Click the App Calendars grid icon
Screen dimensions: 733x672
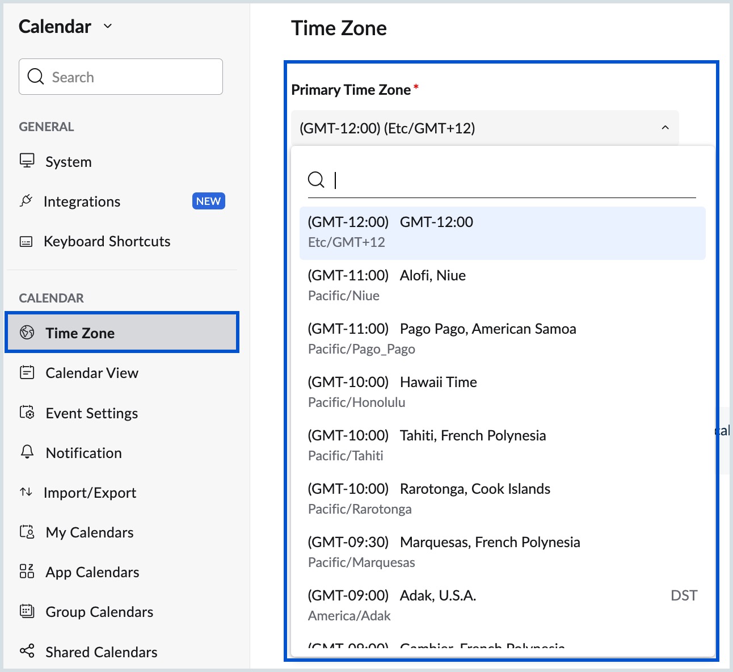coord(27,572)
